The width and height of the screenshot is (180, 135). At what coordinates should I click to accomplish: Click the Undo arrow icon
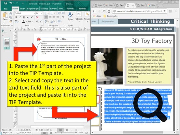pos(11,3)
